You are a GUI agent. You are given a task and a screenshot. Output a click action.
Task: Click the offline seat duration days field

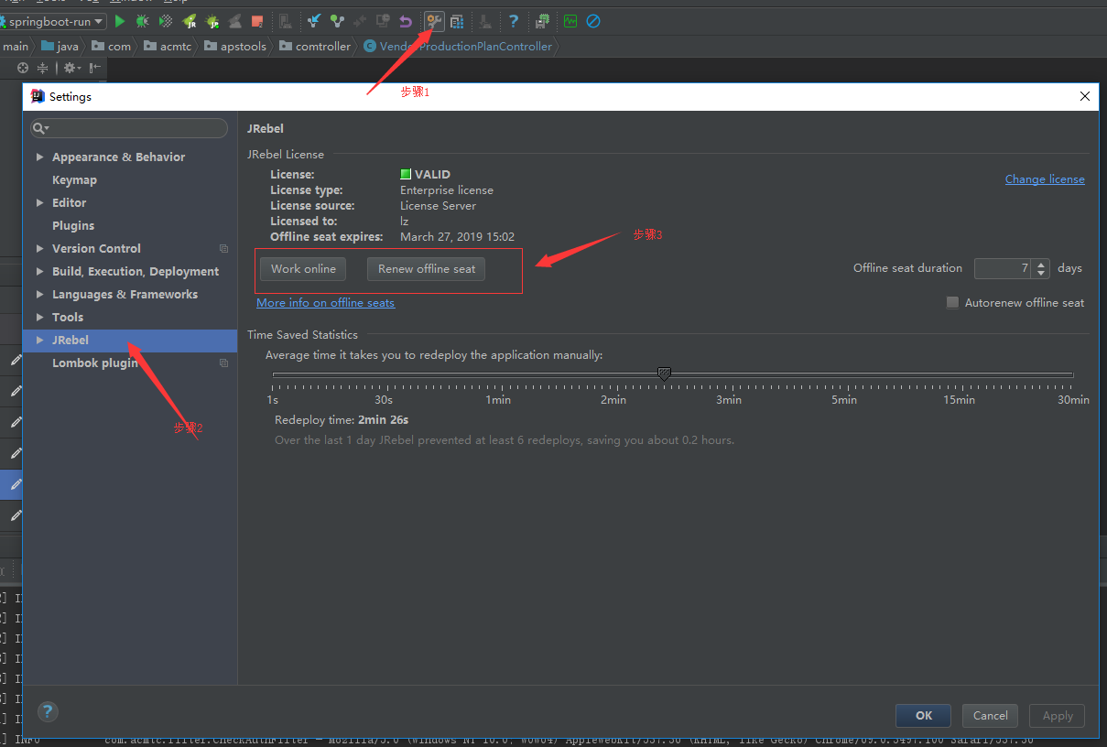tap(1004, 268)
